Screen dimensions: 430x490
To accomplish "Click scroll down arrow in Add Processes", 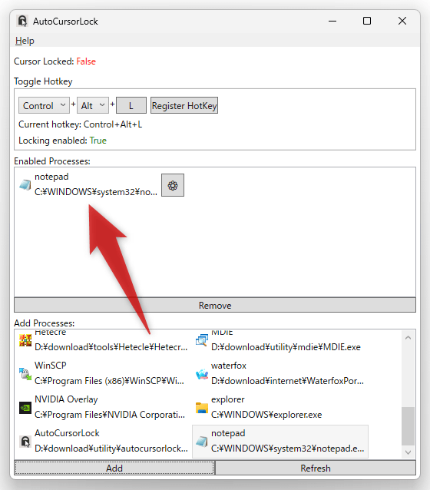I will tap(408, 452).
